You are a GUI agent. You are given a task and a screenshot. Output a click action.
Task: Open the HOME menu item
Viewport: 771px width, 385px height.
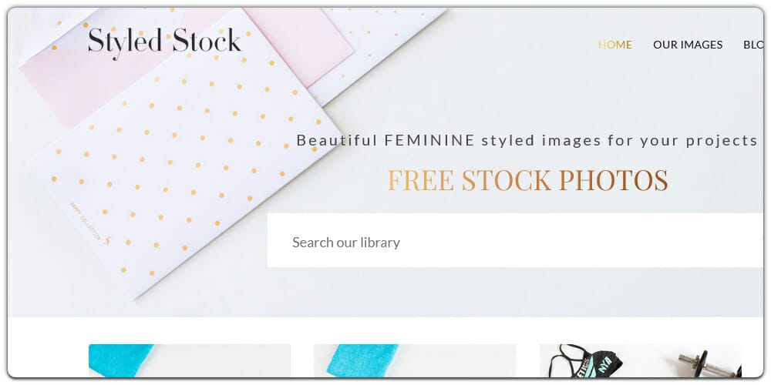pos(614,45)
